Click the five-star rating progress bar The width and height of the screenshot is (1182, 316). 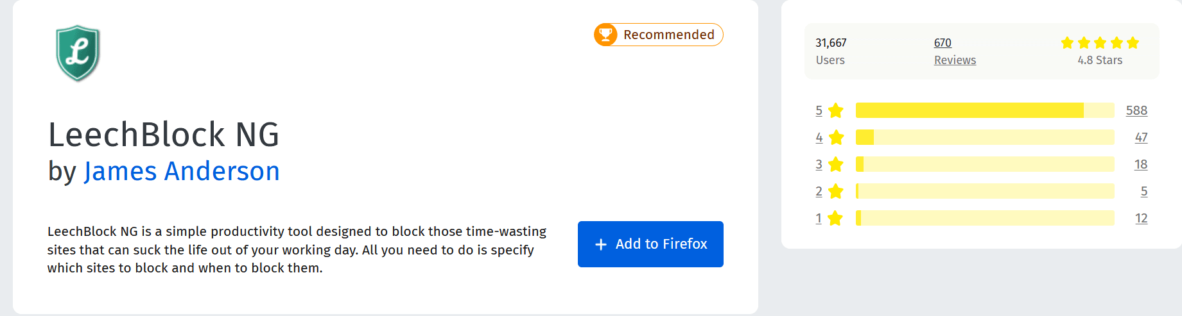tap(985, 110)
